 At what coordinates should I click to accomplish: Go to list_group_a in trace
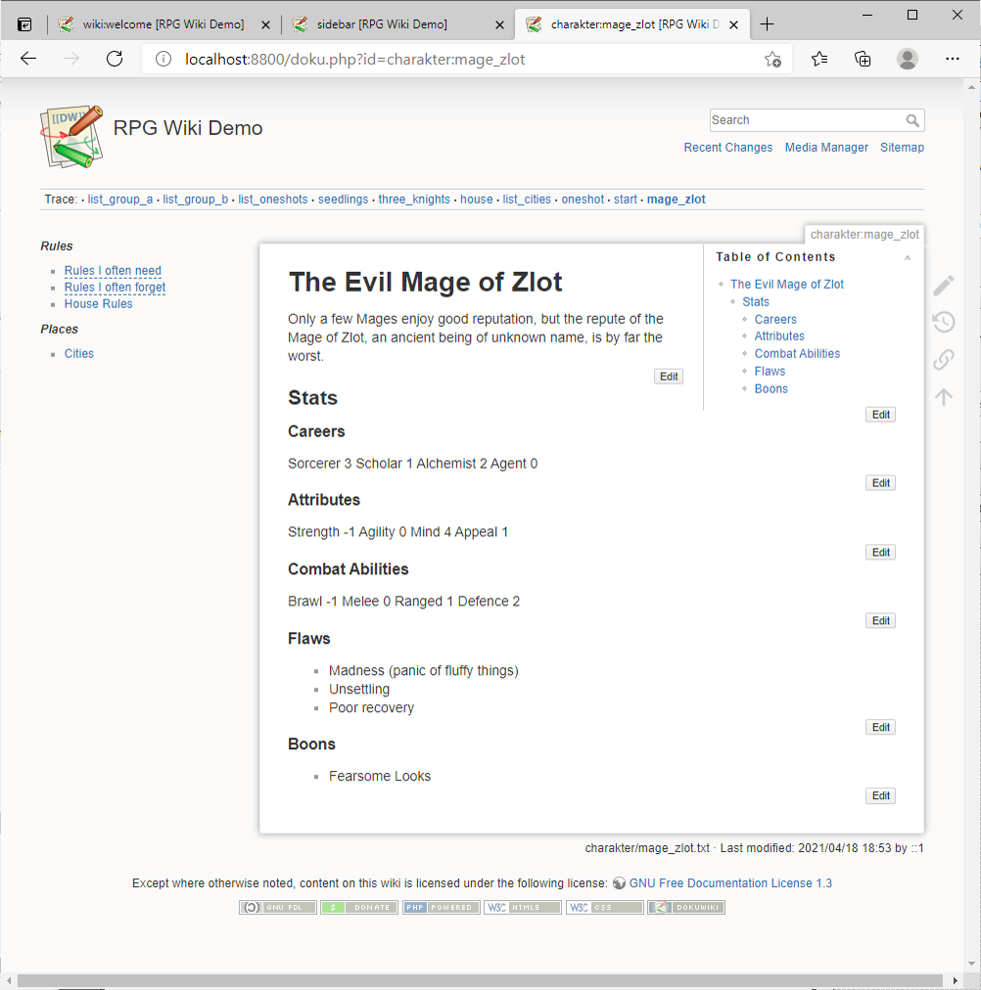120,200
